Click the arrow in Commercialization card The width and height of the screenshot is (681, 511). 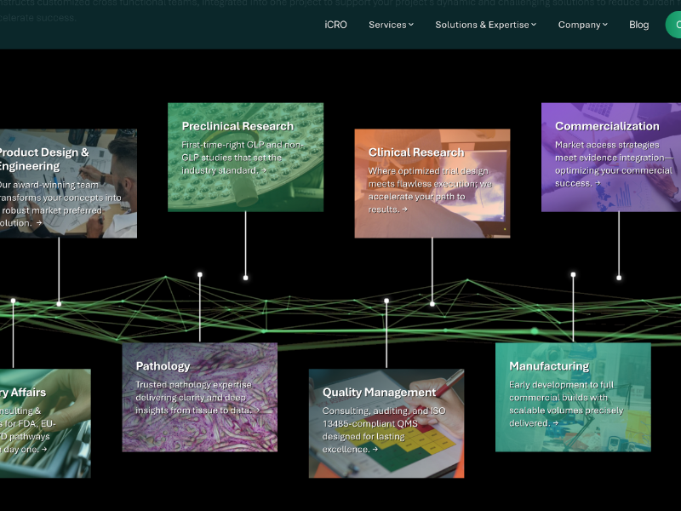[598, 183]
